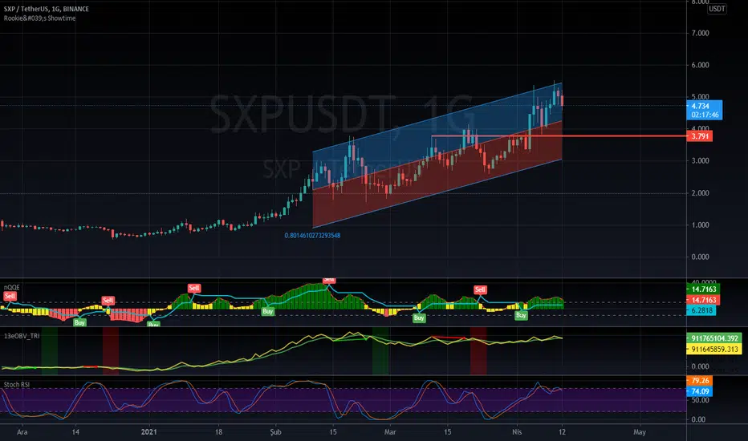Click the 1.000 price axis label
The height and width of the screenshot is (441, 748).
700,225
